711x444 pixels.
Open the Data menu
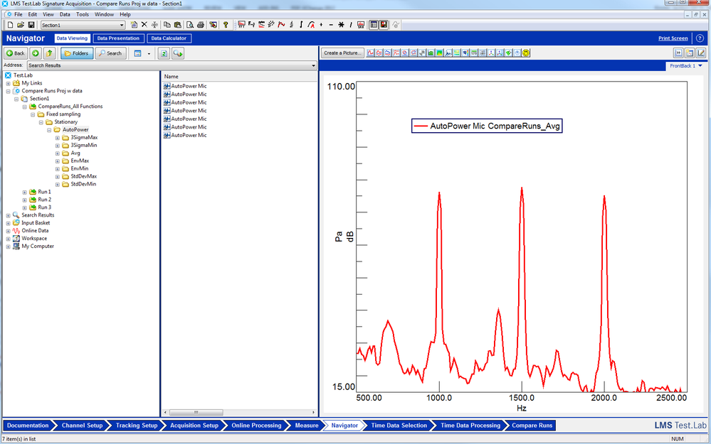coord(65,14)
